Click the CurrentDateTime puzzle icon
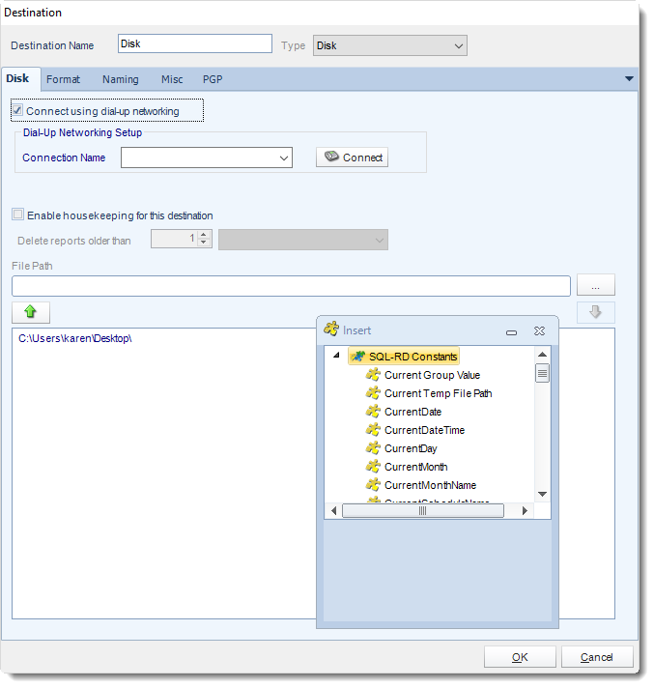Viewport: 654px width, 688px height. tap(373, 430)
